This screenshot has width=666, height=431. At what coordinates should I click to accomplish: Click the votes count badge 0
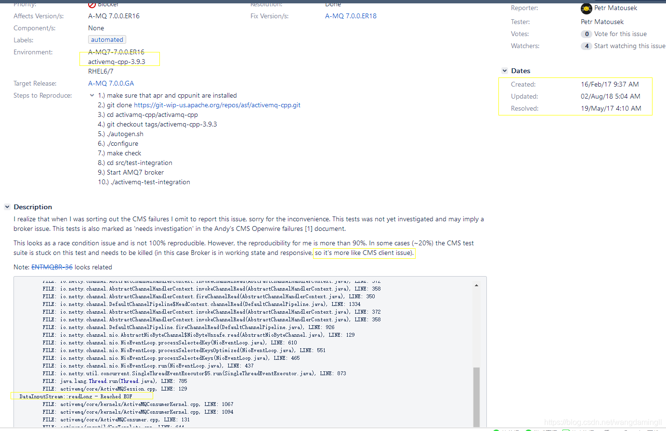(587, 34)
